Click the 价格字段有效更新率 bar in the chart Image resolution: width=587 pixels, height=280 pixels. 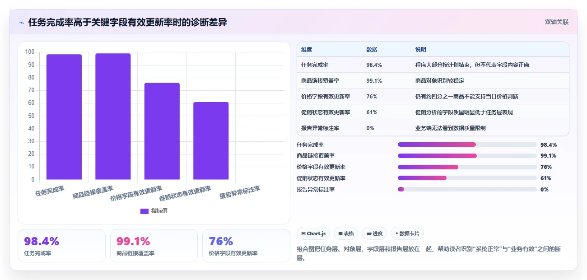tap(162, 131)
